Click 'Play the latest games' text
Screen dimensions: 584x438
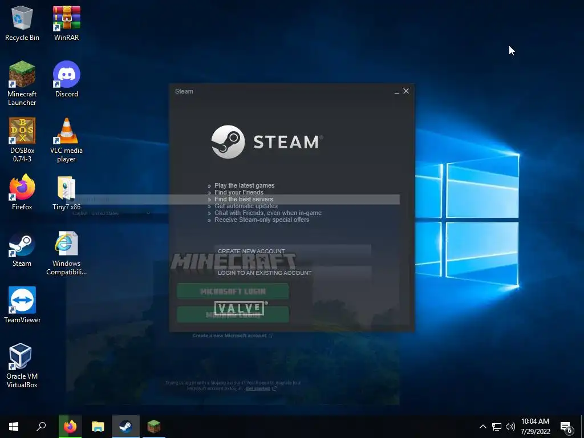[x=244, y=185]
